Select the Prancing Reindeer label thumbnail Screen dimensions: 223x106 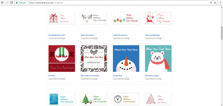coord(158,18)
